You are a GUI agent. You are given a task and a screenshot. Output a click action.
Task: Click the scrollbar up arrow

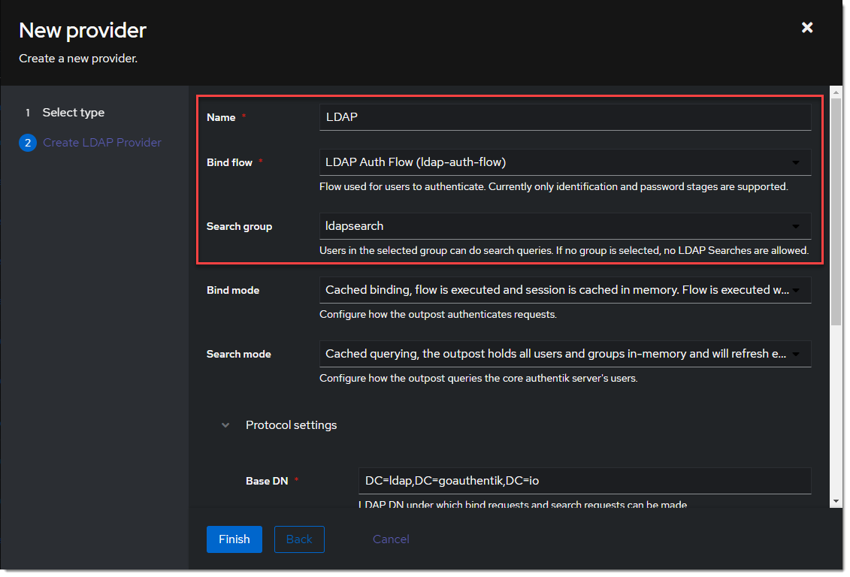click(x=836, y=93)
